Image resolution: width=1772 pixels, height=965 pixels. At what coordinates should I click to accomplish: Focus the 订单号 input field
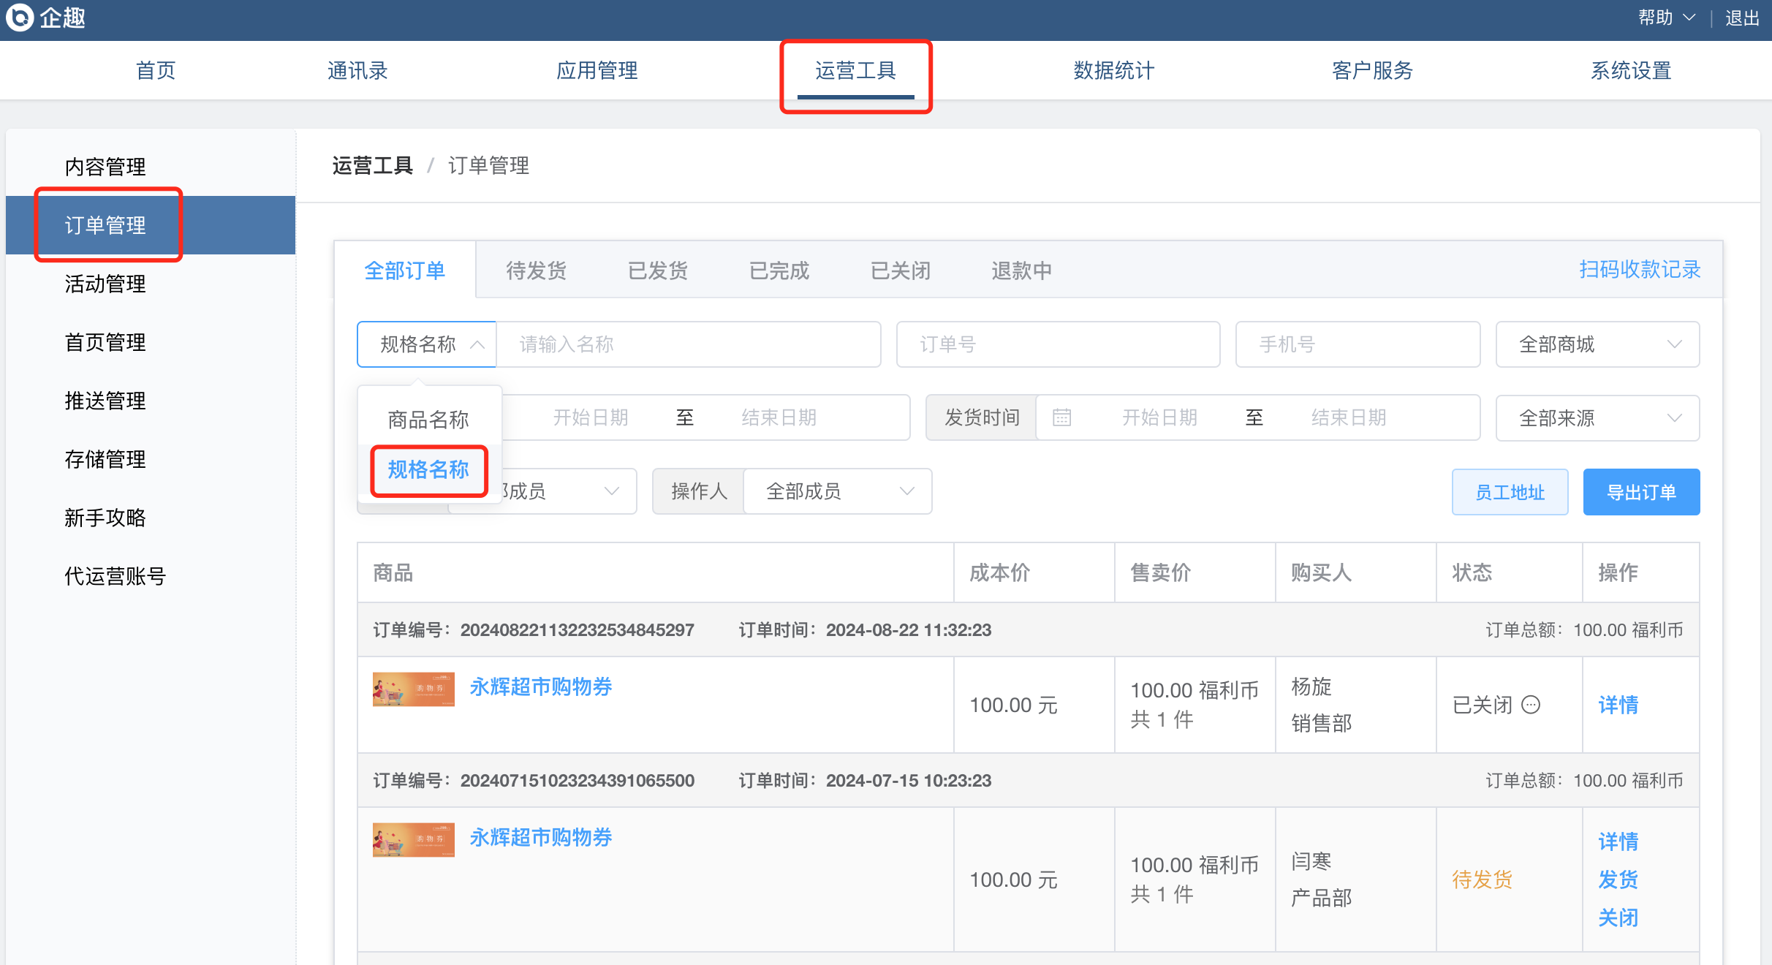pyautogui.click(x=1058, y=344)
